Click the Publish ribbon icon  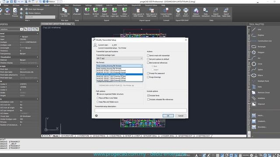click(7, 12)
